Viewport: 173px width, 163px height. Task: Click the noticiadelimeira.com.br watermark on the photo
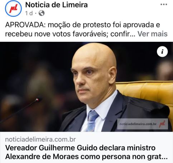pyautogui.click(x=138, y=124)
